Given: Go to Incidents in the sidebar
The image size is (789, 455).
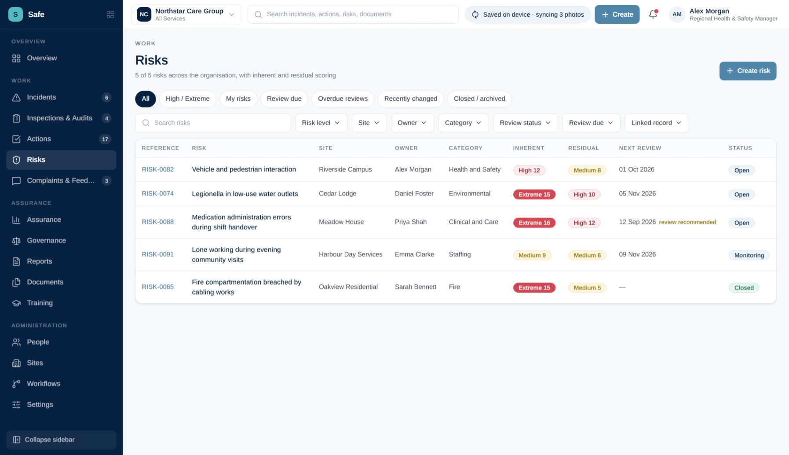Looking at the screenshot, I should pyautogui.click(x=61, y=97).
